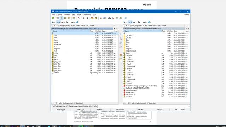Select drive f in left panel drive bar
Viewport: 226px width, 127px height.
point(68,22)
